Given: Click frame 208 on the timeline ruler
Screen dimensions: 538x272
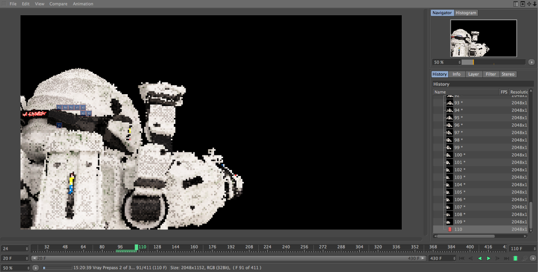Looking at the screenshot, I should click(x=249, y=247).
